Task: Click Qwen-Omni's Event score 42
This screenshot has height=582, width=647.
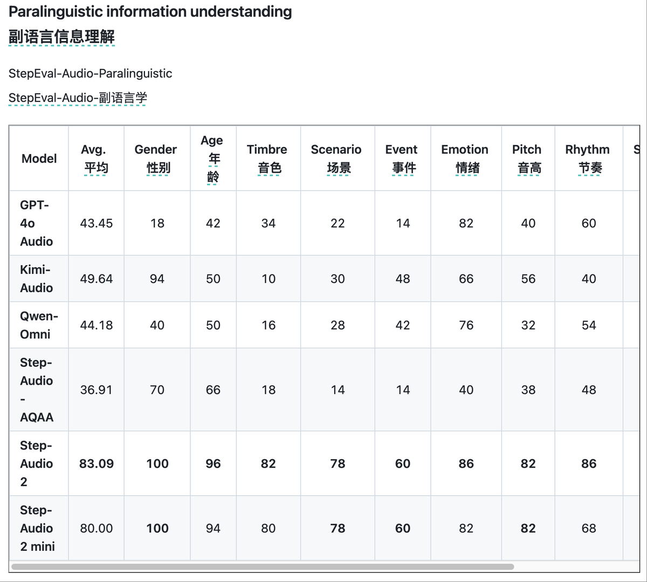Action: point(403,325)
